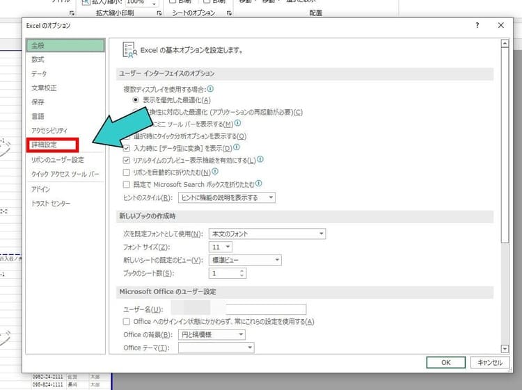The height and width of the screenshot is (390, 522).
Task: Click info icon next to Microsoft Search ボックス
Action: [259, 184]
